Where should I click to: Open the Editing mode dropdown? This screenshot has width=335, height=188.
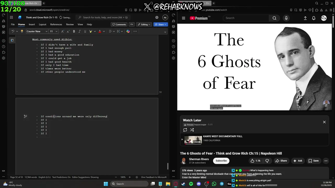[144, 25]
